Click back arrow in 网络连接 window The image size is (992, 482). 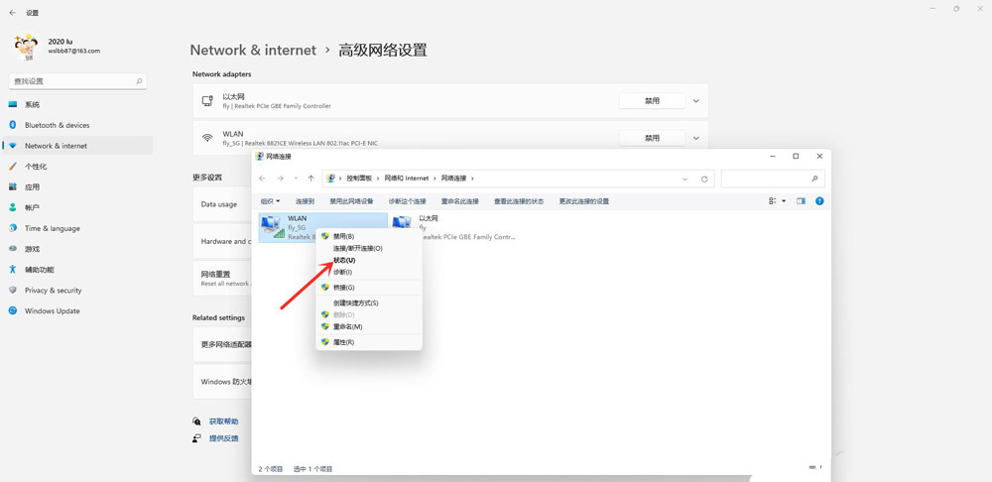click(x=263, y=179)
